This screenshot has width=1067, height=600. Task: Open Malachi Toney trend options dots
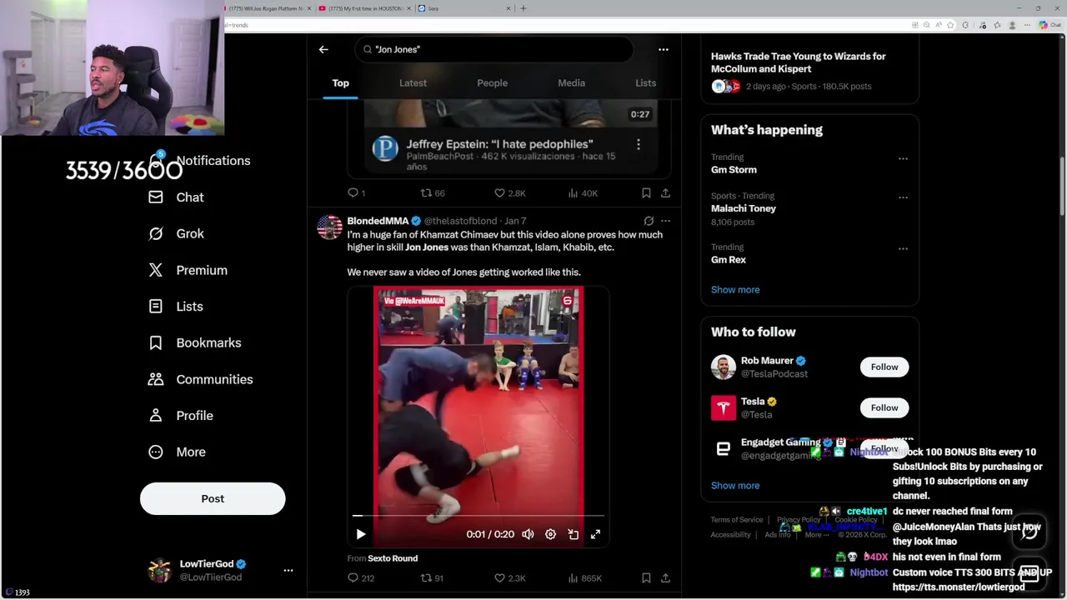click(903, 197)
